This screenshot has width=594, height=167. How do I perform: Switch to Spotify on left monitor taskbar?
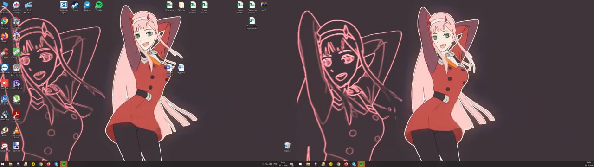pos(64,164)
